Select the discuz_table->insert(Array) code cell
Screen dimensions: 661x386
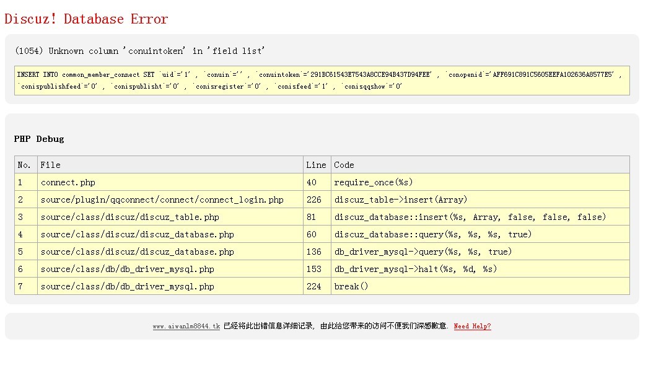coord(480,200)
